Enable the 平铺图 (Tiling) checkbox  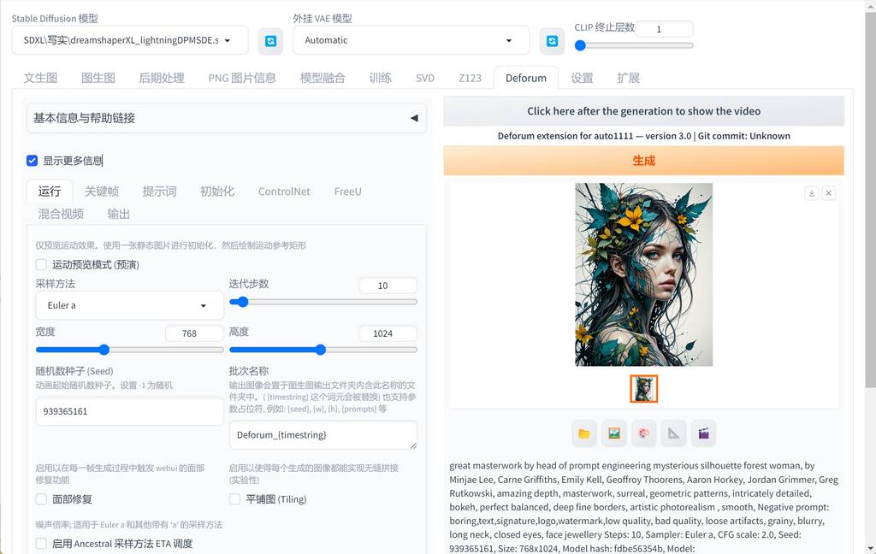(x=235, y=499)
